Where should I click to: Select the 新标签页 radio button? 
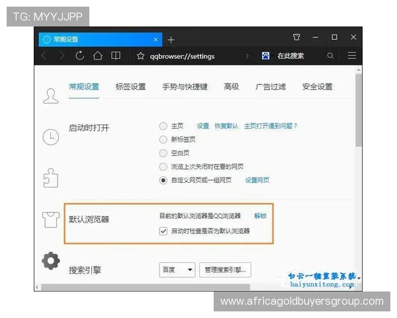click(163, 139)
